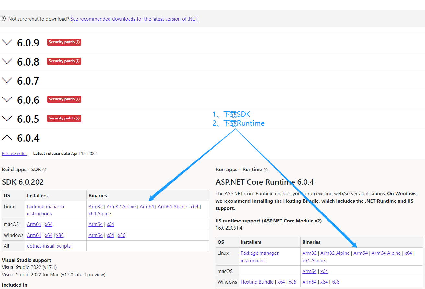Click the IIS module version '16.0.22081.4'

pos(229,228)
